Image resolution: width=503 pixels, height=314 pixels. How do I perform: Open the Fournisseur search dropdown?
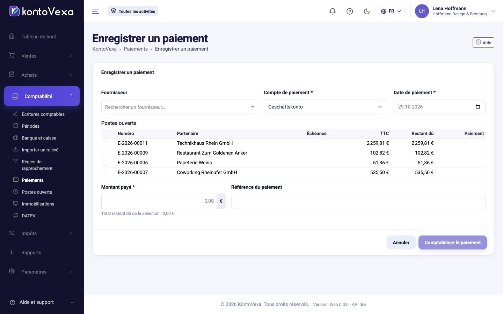click(x=180, y=107)
